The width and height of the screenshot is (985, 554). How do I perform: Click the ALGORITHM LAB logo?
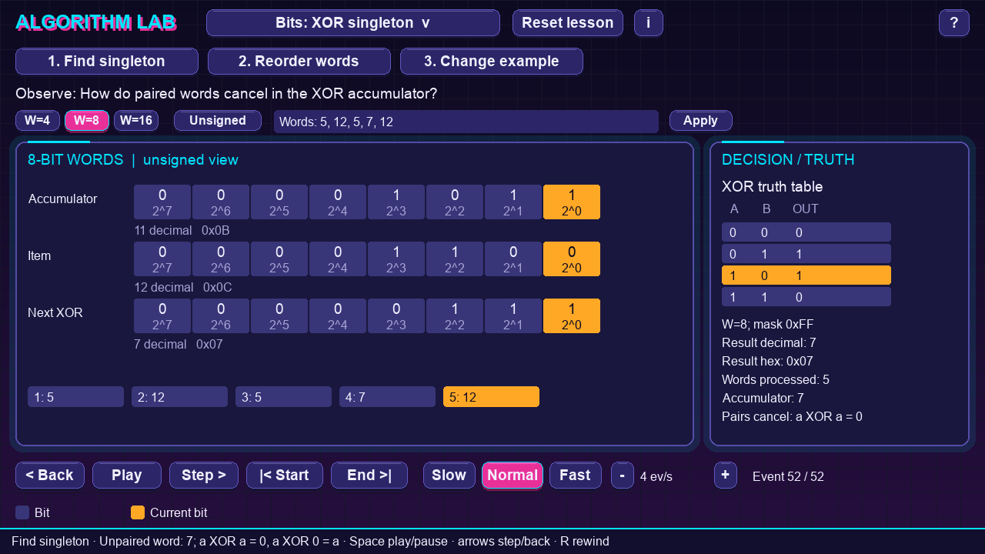point(96,23)
